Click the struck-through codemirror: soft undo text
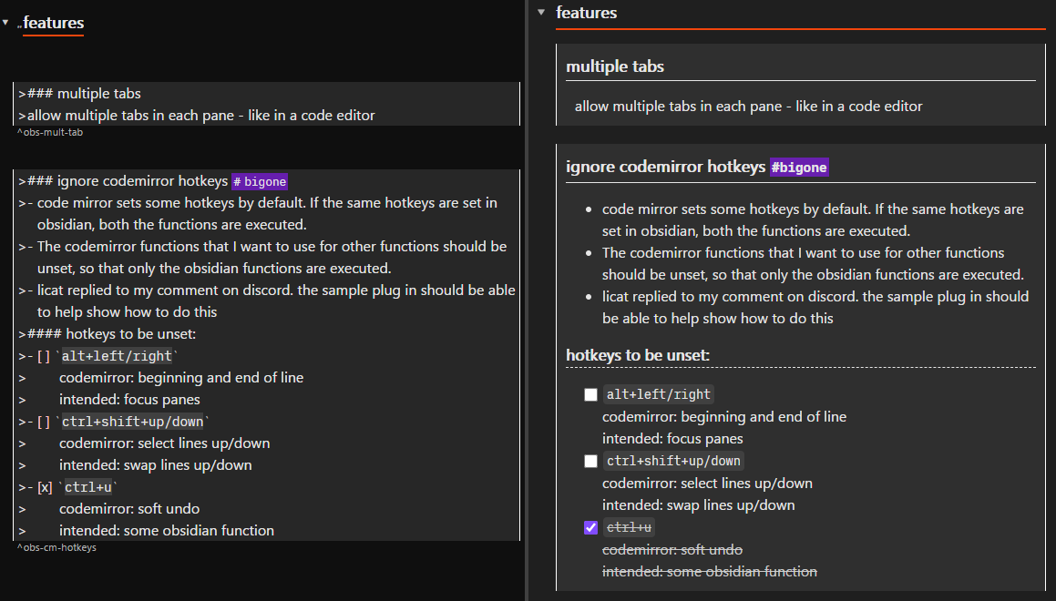Image resolution: width=1056 pixels, height=601 pixels. click(672, 549)
